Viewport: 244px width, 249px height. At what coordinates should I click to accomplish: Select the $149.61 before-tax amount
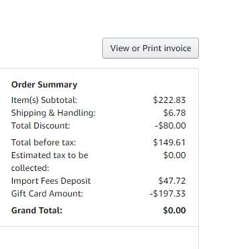tap(169, 143)
